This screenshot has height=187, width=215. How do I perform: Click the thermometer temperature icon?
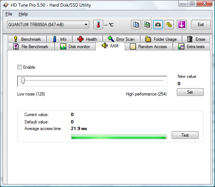coord(98,25)
